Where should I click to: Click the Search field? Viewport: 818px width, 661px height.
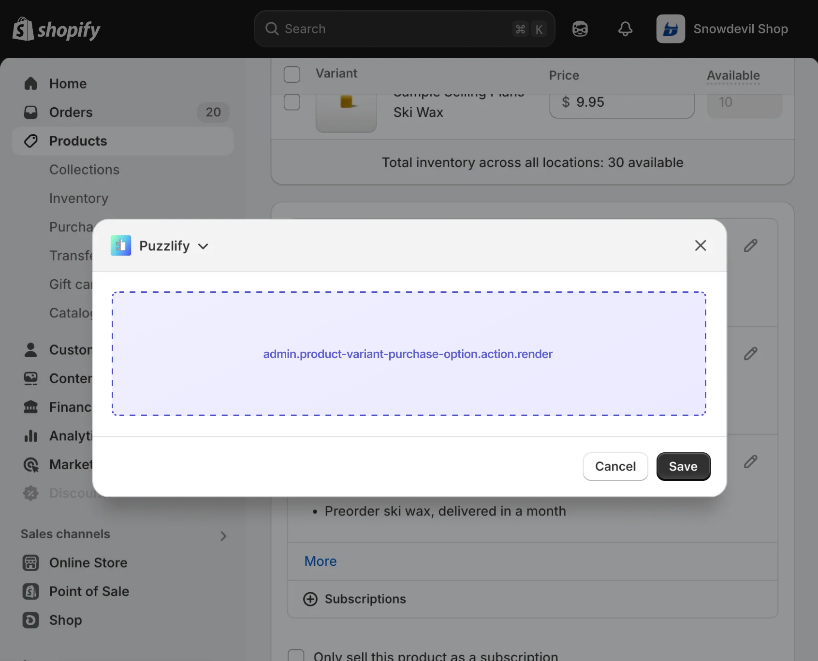click(404, 29)
